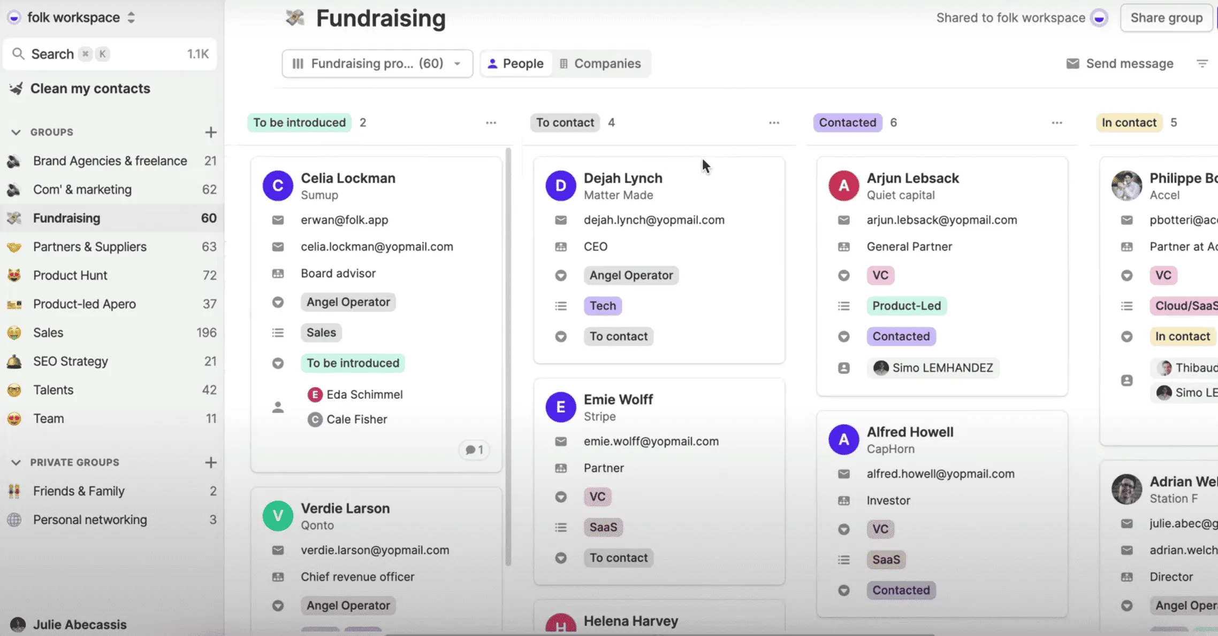The height and width of the screenshot is (636, 1218).
Task: Click Verdie Larson's green V avatar
Action: [278, 516]
